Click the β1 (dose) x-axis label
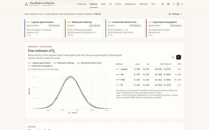 [73, 113]
